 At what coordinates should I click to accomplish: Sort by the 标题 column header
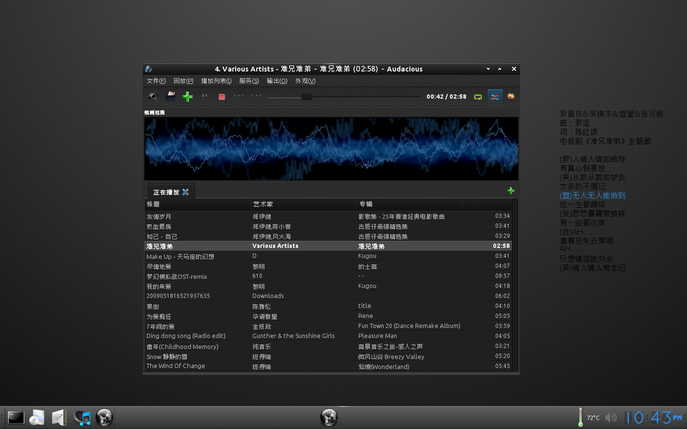tap(198, 204)
